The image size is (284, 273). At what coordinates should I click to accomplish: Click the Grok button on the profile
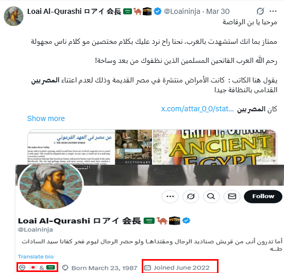[x=191, y=196]
